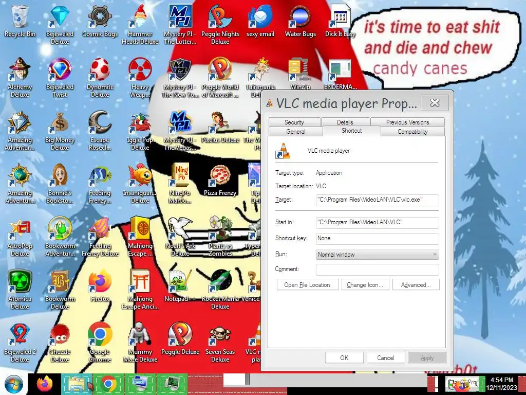Screen dimensions: 526x395
Task: Click the greyed Apply button
Action: coord(427,358)
